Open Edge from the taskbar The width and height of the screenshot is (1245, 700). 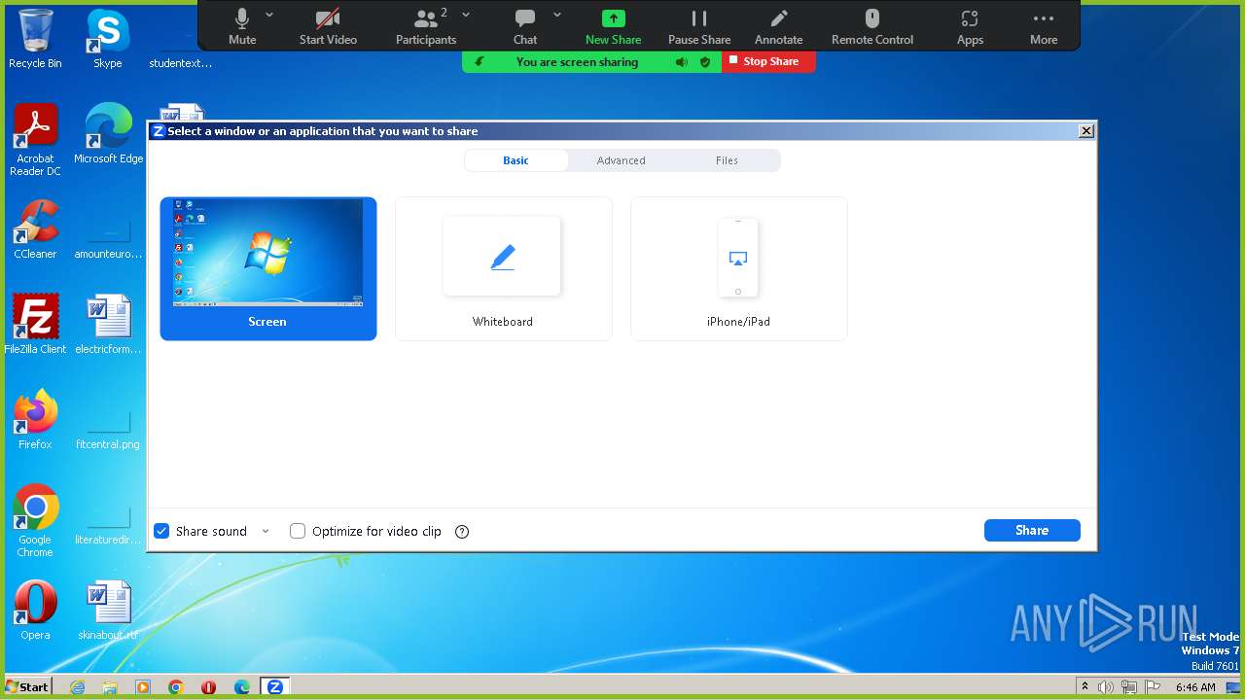click(242, 686)
